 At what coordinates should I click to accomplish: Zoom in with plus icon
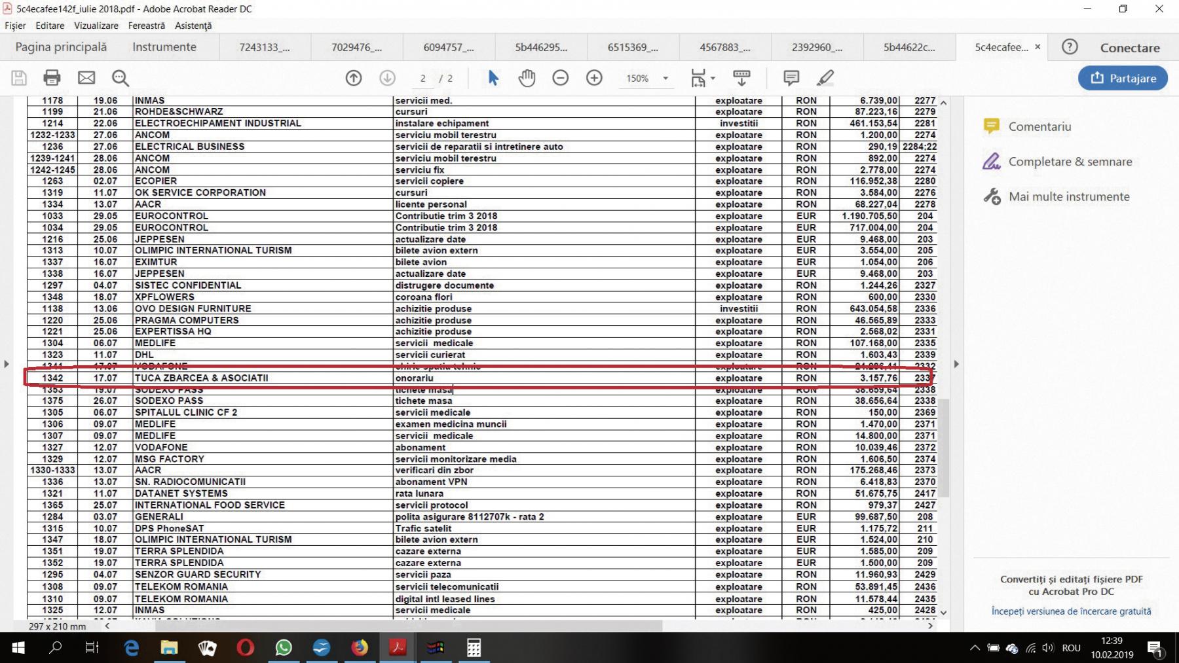click(x=594, y=78)
